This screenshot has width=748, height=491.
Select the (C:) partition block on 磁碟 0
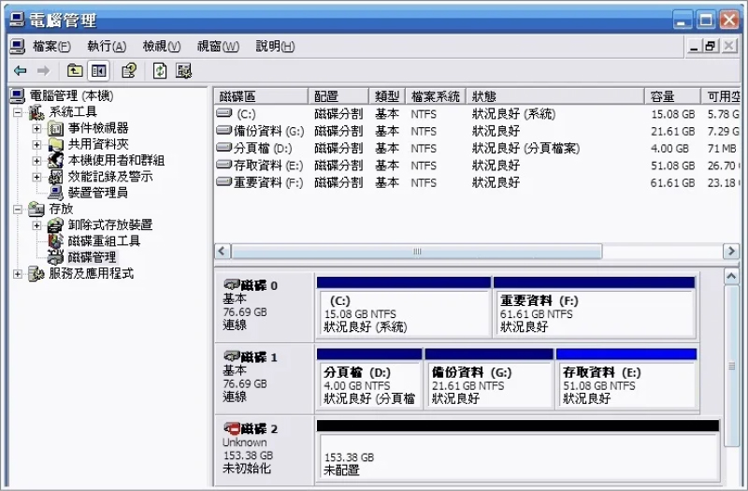(404, 308)
